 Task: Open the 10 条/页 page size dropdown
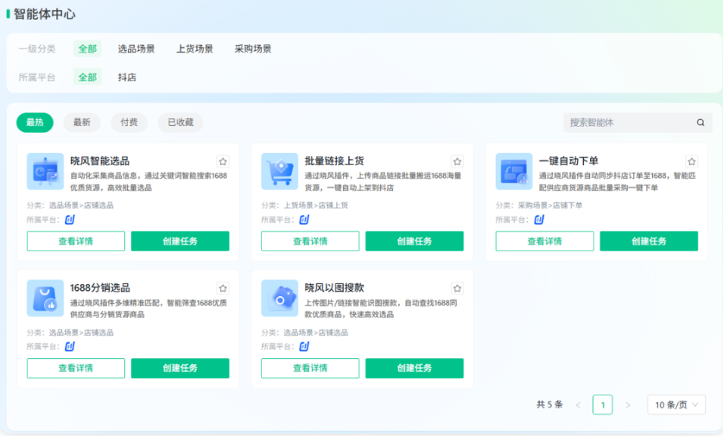coord(675,405)
